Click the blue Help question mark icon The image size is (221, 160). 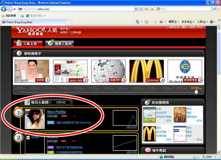(211, 22)
